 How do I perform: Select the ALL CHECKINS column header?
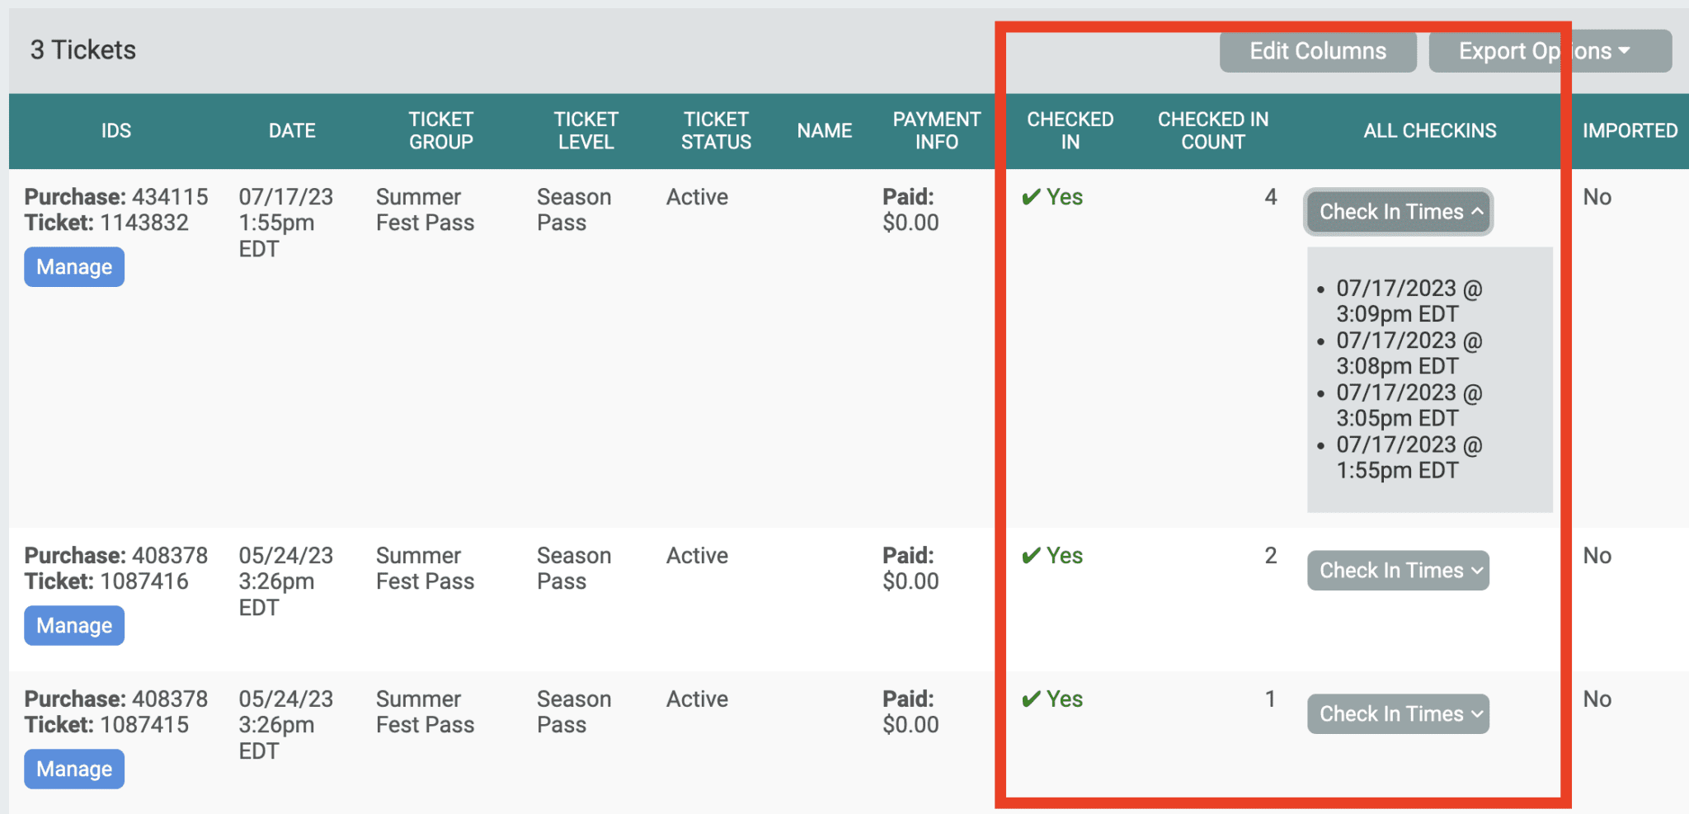[x=1429, y=130]
